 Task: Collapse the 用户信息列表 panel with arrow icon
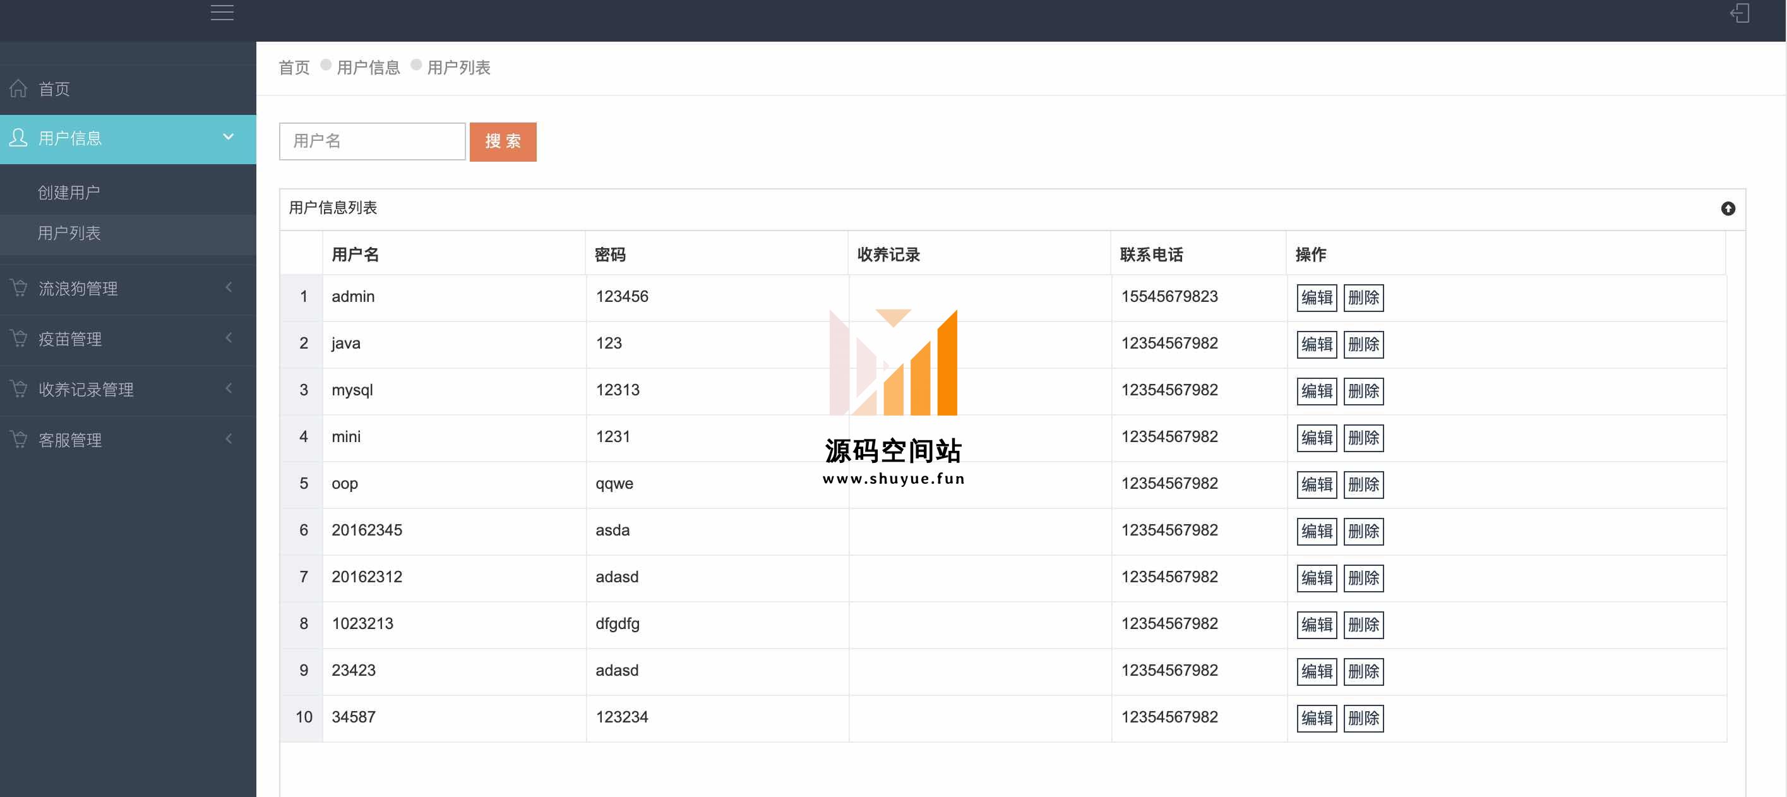1728,209
